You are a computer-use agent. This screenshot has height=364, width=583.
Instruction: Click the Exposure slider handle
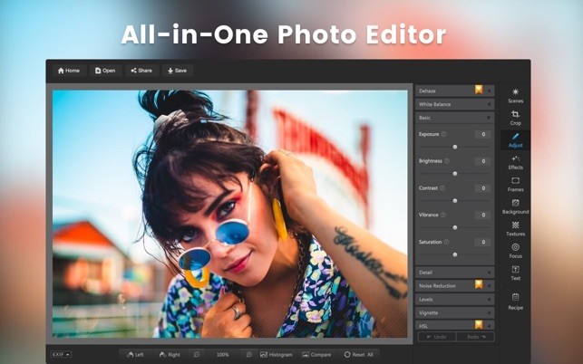[455, 147]
